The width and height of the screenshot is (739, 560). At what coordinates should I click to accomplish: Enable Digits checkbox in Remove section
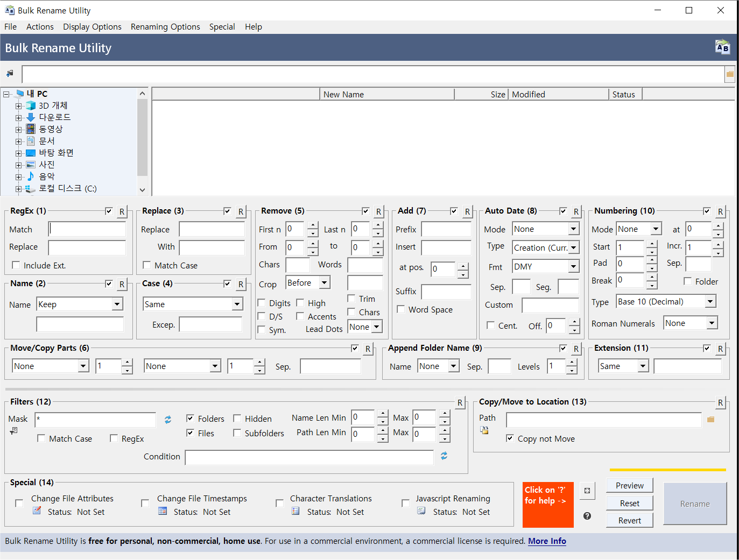[262, 303]
